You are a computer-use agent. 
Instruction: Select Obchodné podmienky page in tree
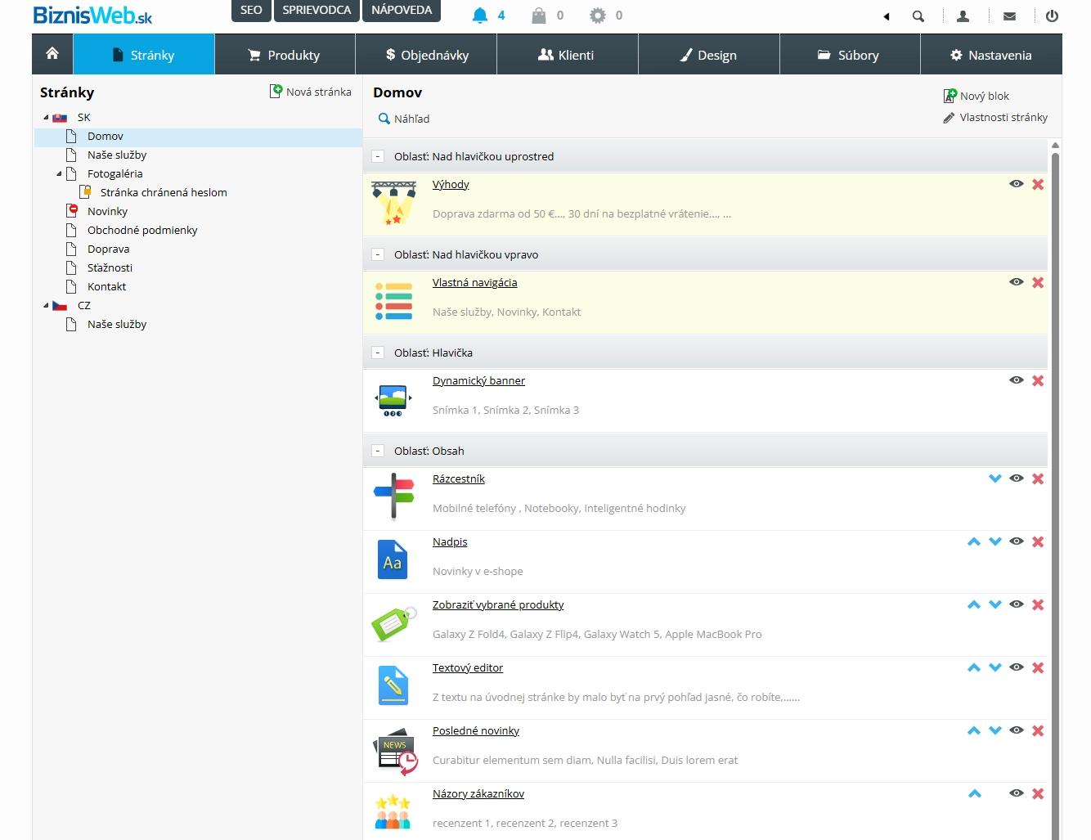pos(142,231)
